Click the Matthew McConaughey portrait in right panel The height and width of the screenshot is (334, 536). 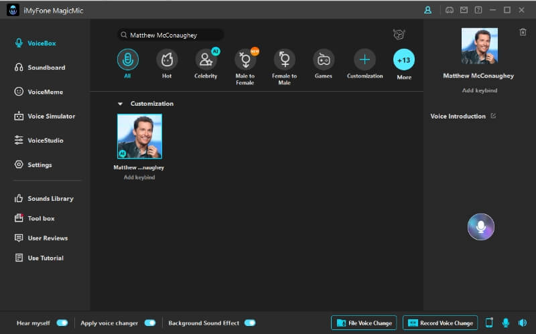pyautogui.click(x=479, y=46)
